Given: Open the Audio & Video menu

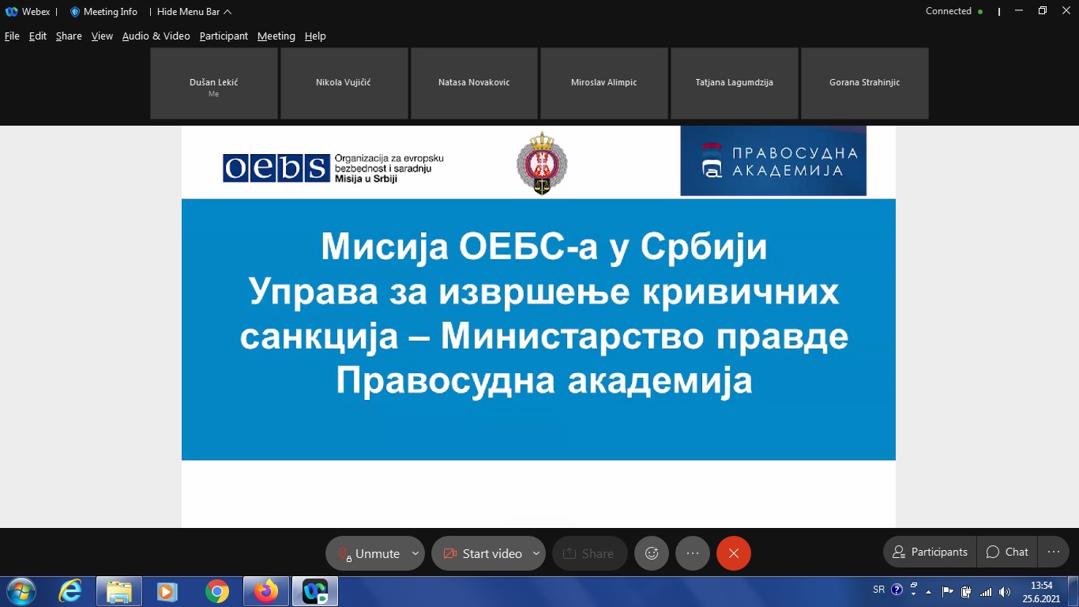Looking at the screenshot, I should 156,36.
